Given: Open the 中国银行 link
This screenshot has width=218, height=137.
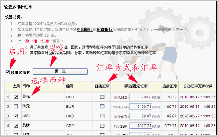Looking at the screenshot, I should point(85,29).
